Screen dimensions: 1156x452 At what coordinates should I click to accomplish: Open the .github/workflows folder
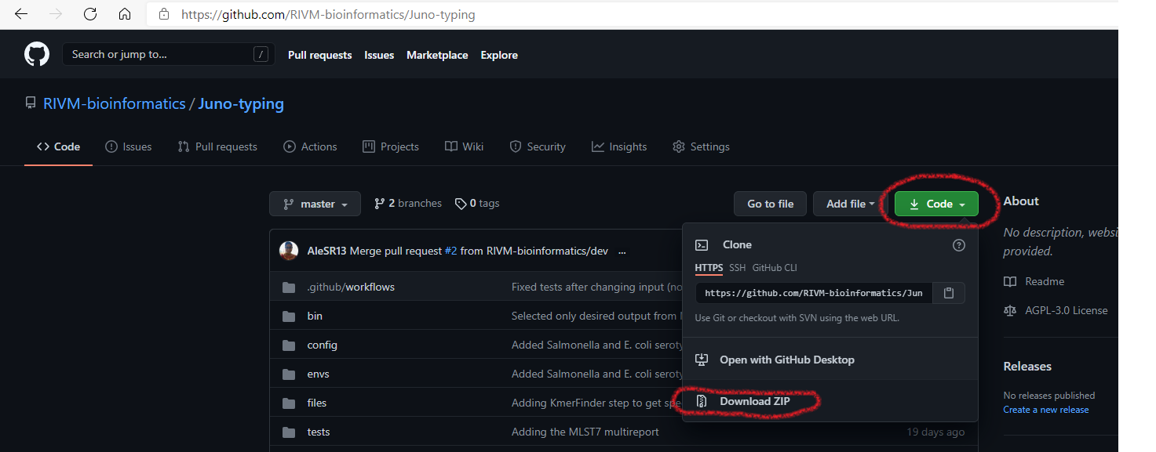coord(351,287)
